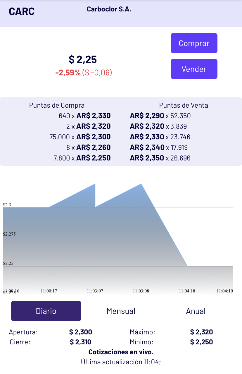Click the Comprar button
This screenshot has width=242, height=374.
[x=194, y=43]
